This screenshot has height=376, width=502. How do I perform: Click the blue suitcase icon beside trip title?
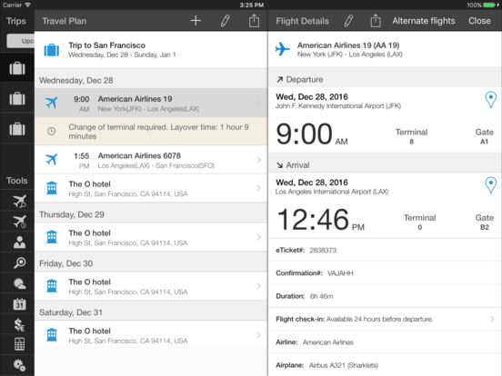coord(51,50)
